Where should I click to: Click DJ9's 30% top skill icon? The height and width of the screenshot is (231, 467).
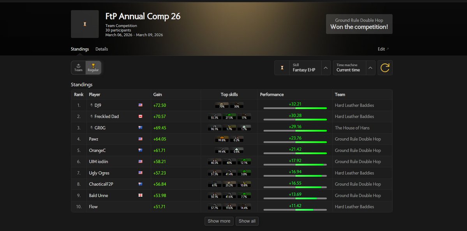click(x=237, y=105)
